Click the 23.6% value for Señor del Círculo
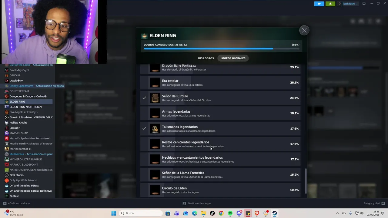Viewport: 388px width, 218px height. [x=294, y=98]
